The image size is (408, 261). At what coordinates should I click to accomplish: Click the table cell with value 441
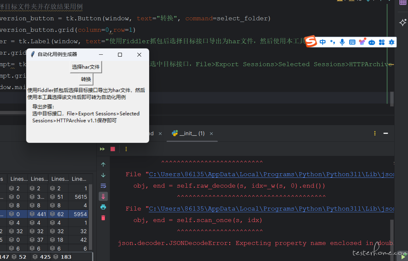point(38,214)
